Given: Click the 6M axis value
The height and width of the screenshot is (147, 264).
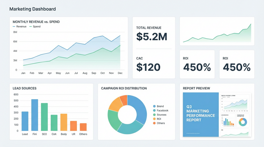Looking at the screenshot, I should point(15,41).
